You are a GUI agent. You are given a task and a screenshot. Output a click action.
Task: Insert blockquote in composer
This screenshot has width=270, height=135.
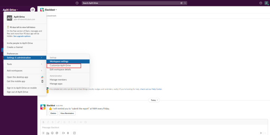pos(75,122)
